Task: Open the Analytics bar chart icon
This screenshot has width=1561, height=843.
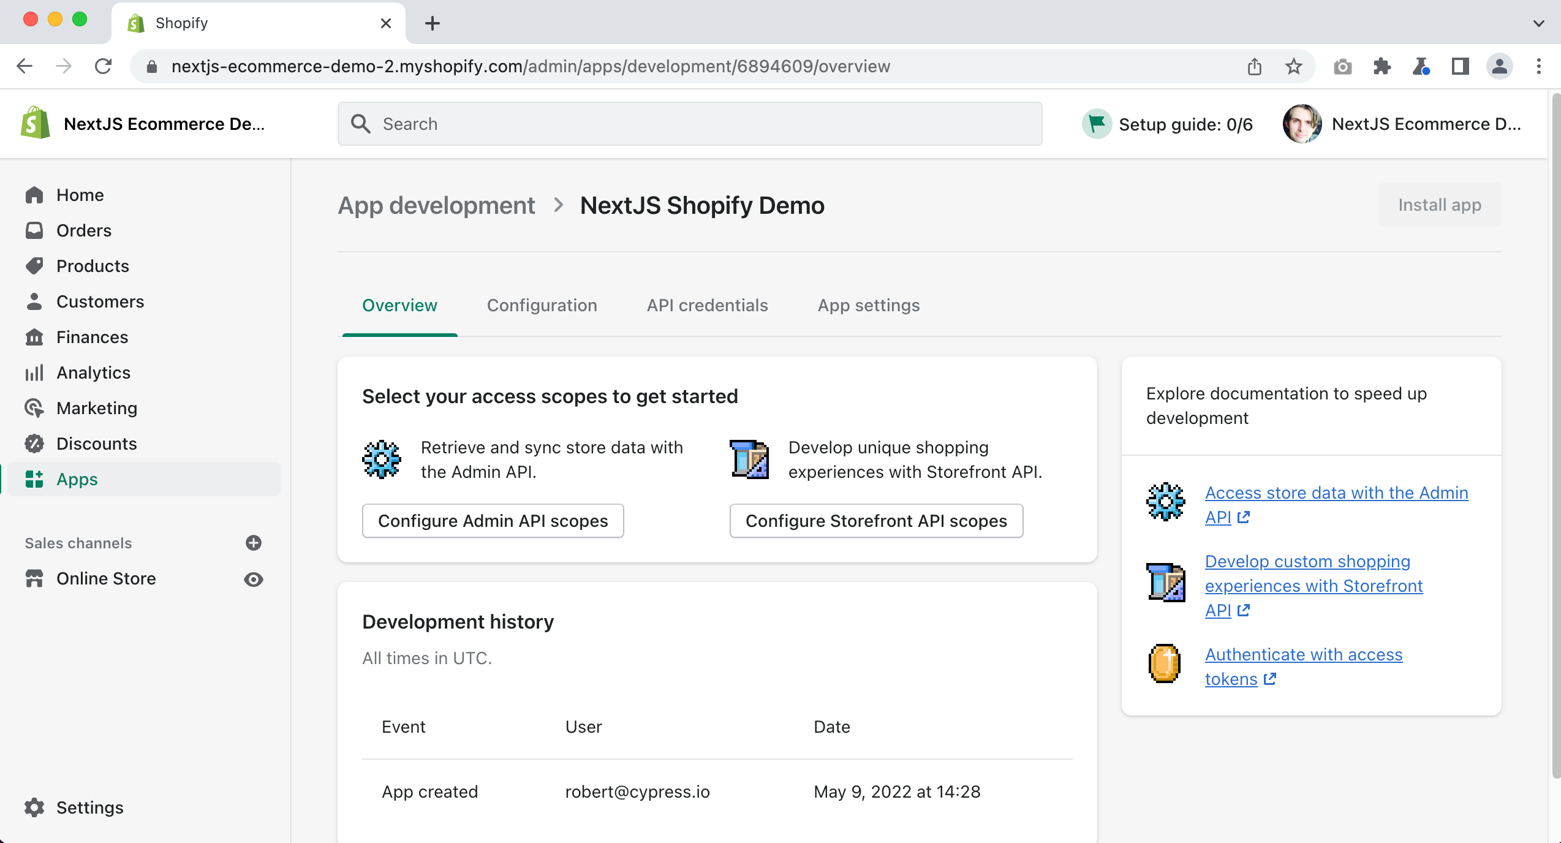Action: point(34,372)
